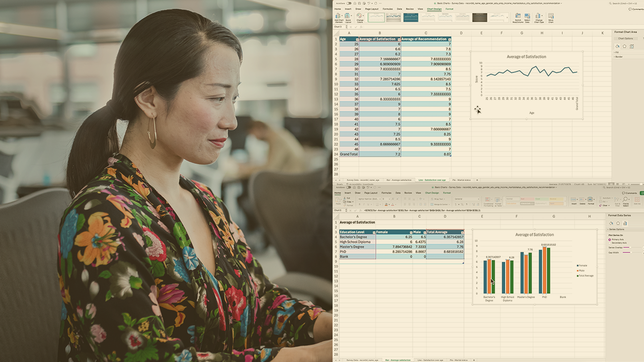Click Add Chart Element in top ribbon
This screenshot has height=362, width=644.
[x=339, y=18]
